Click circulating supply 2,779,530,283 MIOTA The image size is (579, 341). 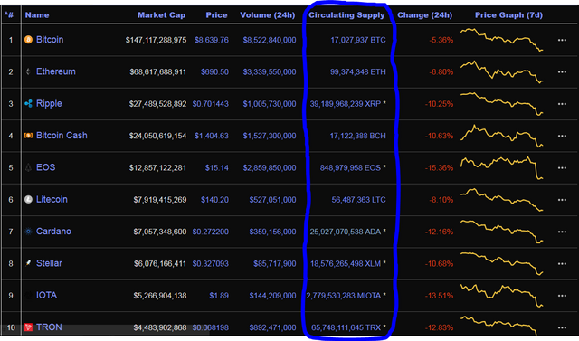tap(344, 296)
